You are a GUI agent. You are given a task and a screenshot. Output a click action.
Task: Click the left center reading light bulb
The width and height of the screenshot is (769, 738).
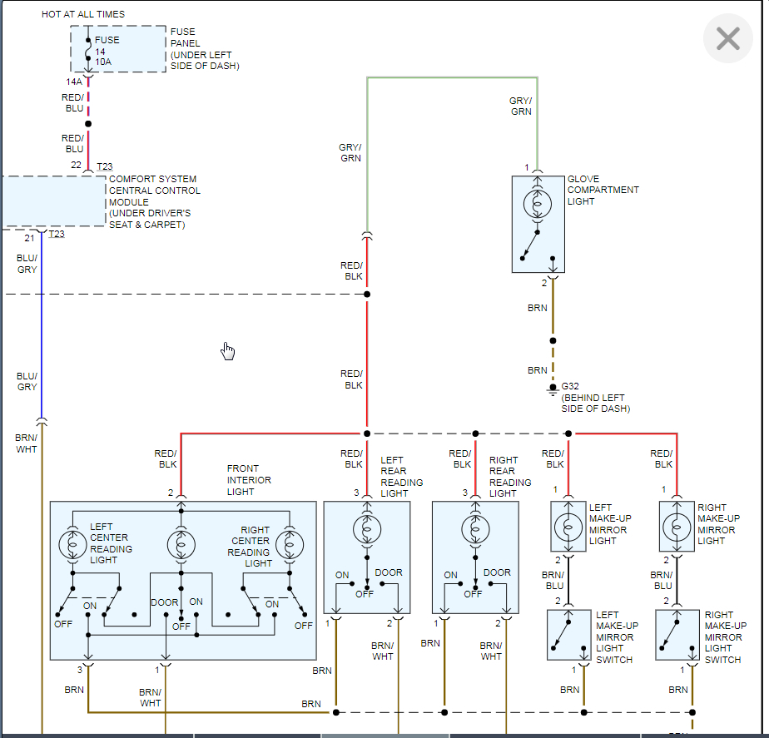point(72,545)
